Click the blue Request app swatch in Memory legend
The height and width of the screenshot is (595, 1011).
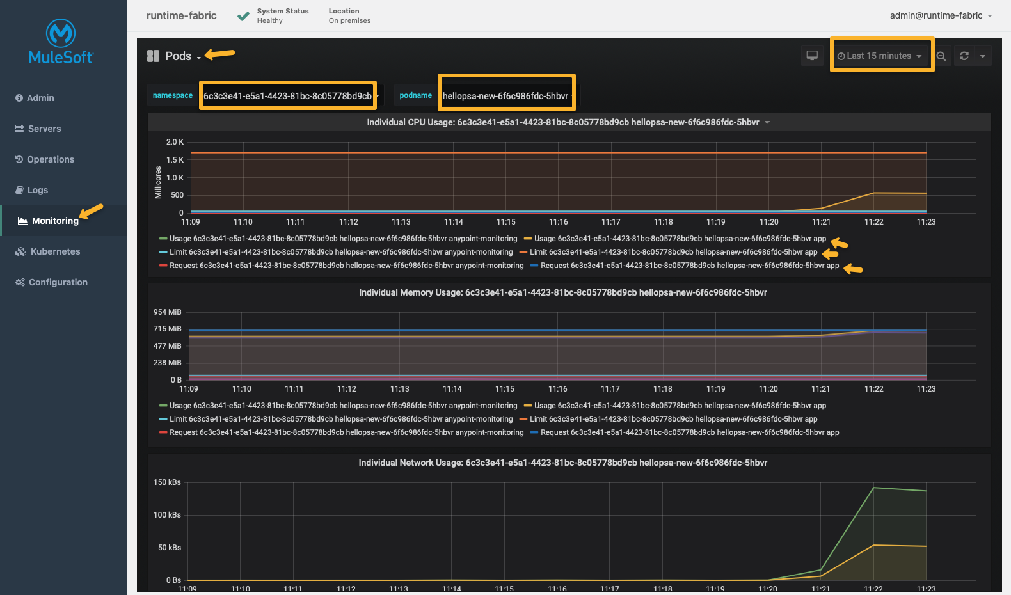[534, 432]
